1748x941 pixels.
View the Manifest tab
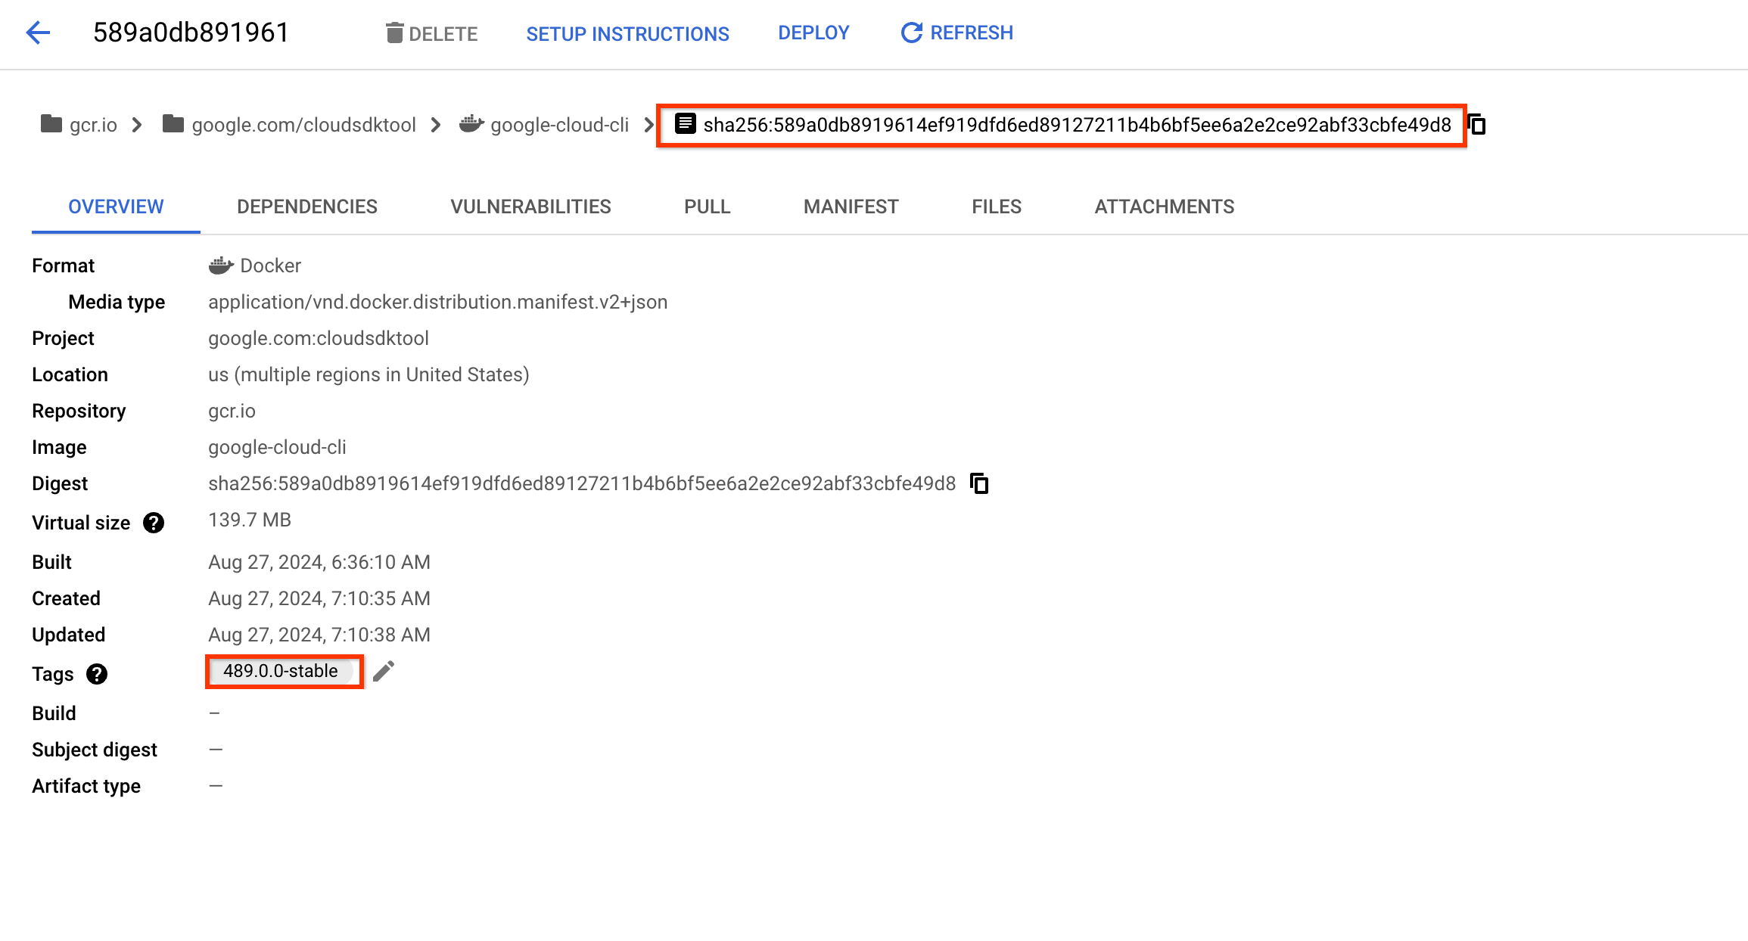tap(851, 207)
